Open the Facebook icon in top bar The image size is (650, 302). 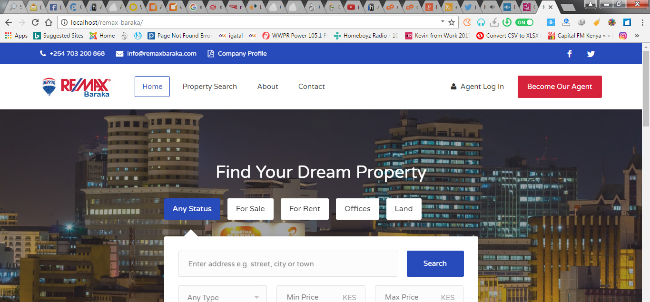(570, 54)
